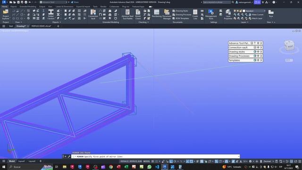Click the keyword search box in title bar
Viewport: 302px width, 170px height.
tap(217, 2)
